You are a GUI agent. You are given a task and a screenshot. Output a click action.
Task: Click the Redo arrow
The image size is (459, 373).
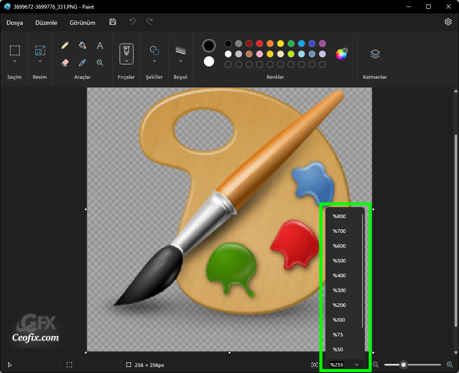(x=150, y=22)
